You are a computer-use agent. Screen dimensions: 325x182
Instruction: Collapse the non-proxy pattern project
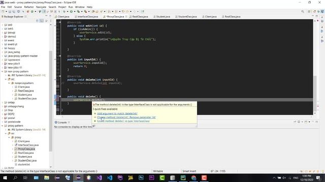click(2, 71)
